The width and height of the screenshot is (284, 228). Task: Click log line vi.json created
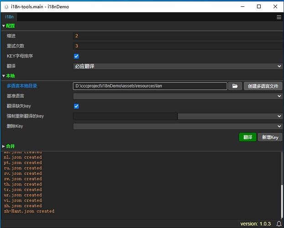[x=23, y=200]
